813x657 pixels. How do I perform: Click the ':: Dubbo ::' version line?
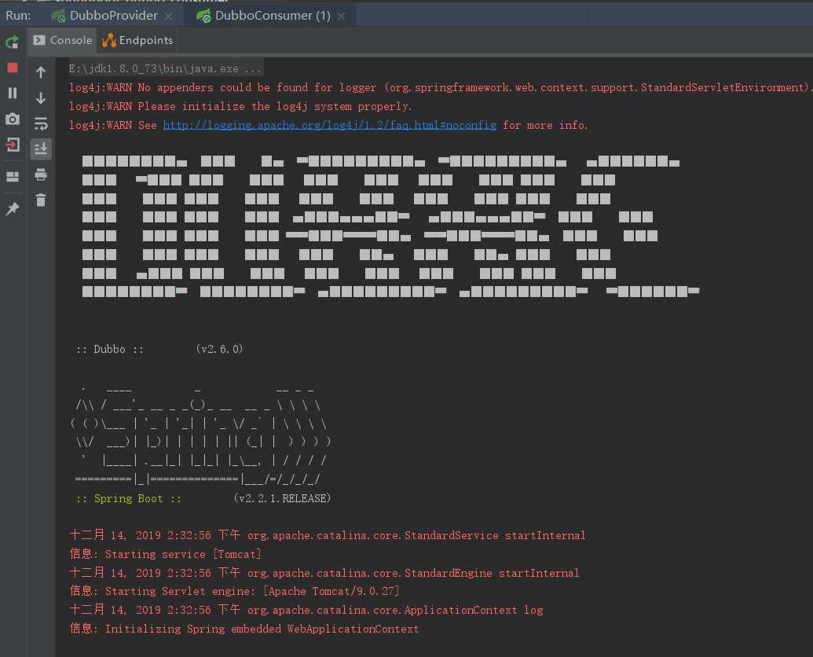pos(159,349)
